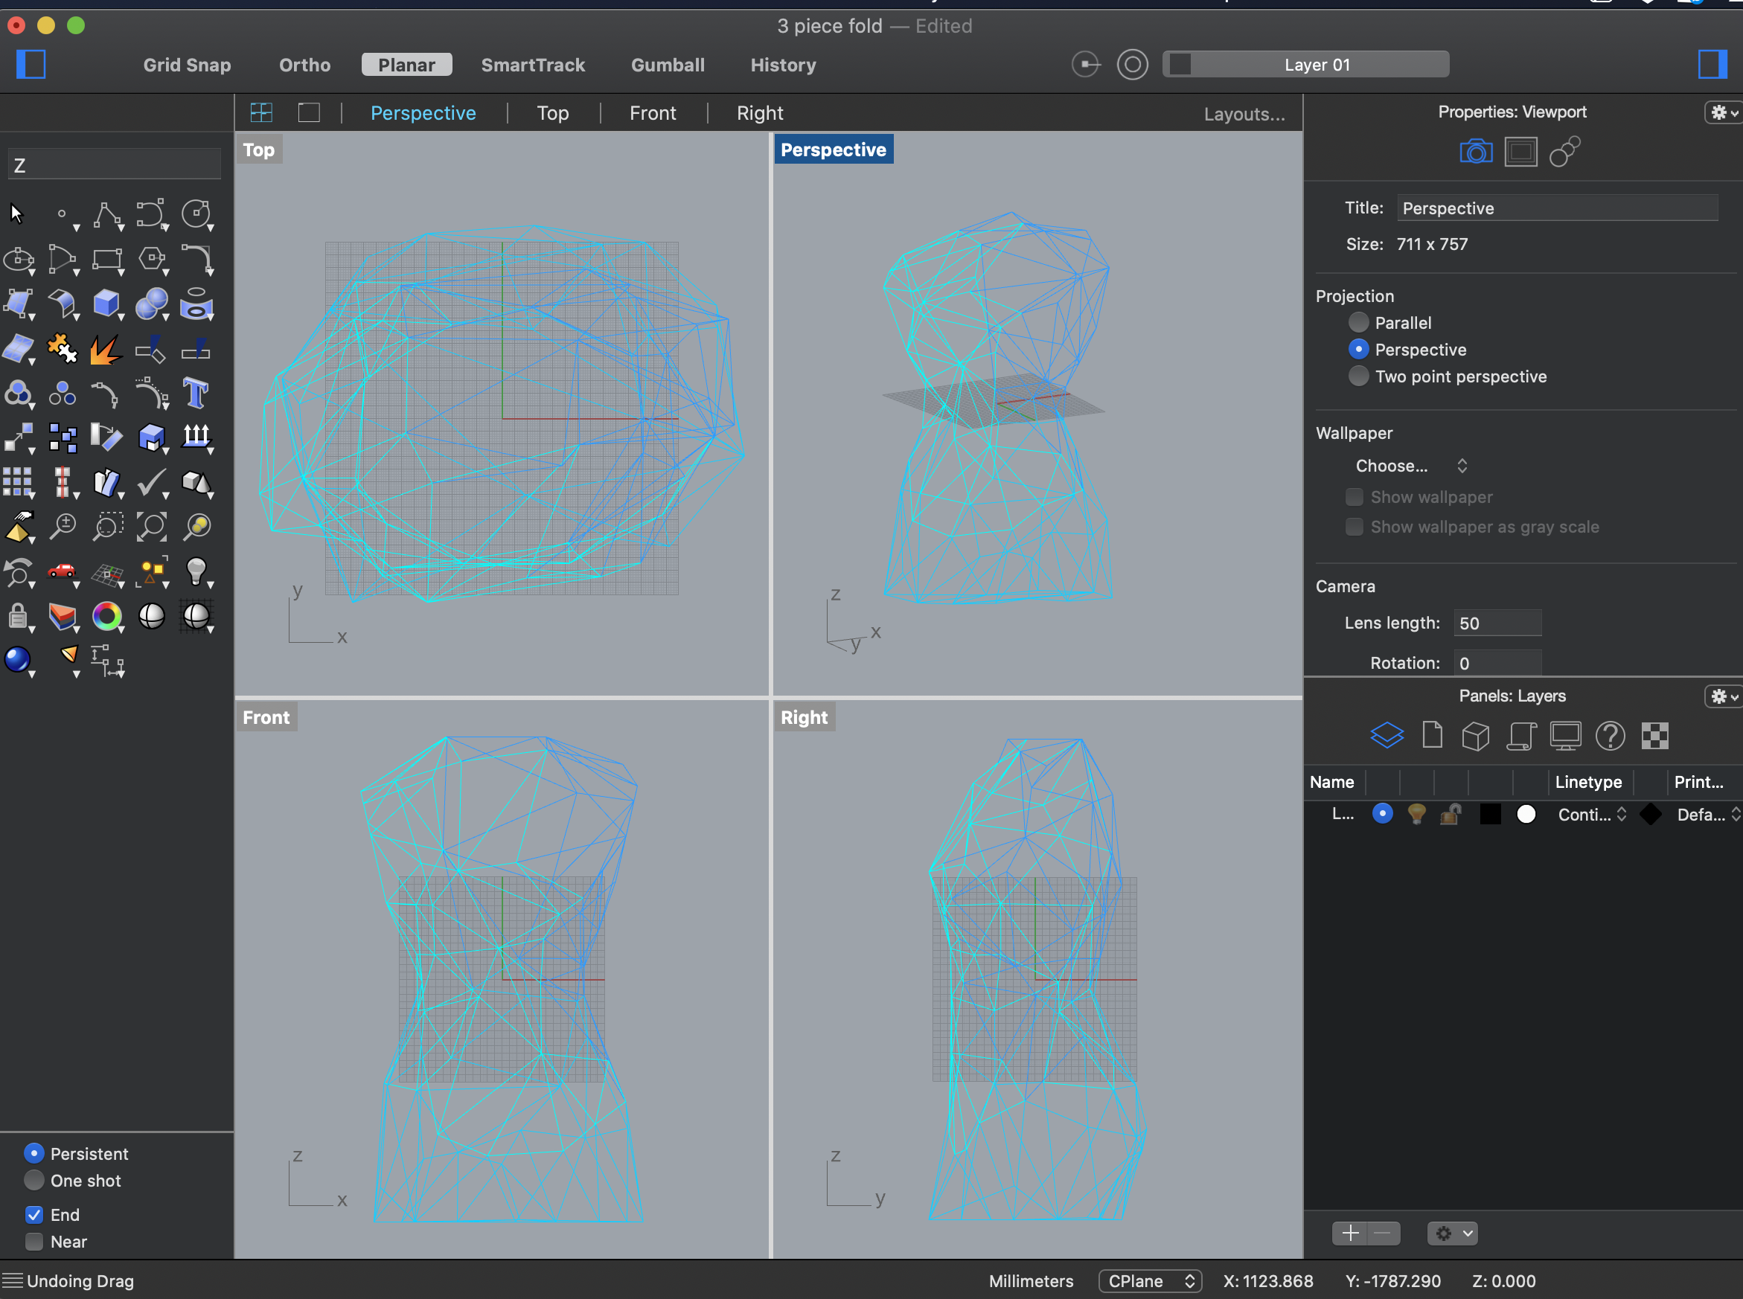Click the Zoom window icon
The width and height of the screenshot is (1743, 1299).
click(x=107, y=527)
